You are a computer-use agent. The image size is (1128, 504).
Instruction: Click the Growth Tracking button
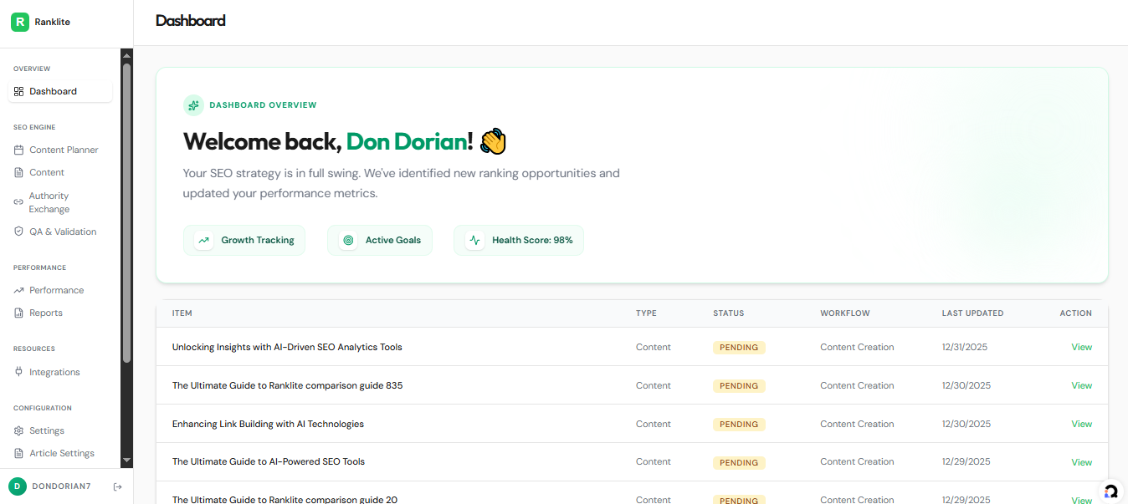[x=244, y=240]
